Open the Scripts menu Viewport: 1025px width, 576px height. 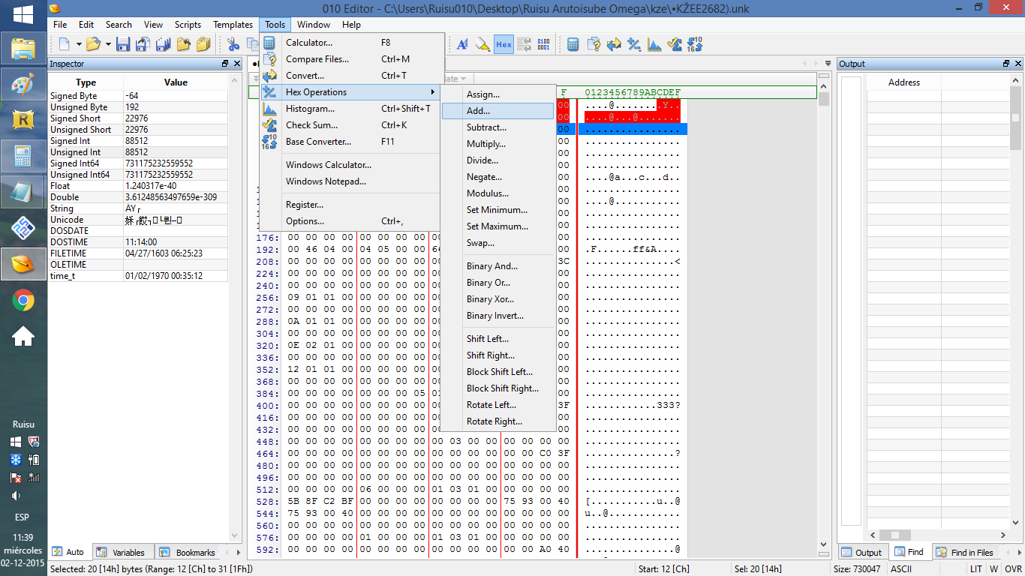pyautogui.click(x=188, y=25)
